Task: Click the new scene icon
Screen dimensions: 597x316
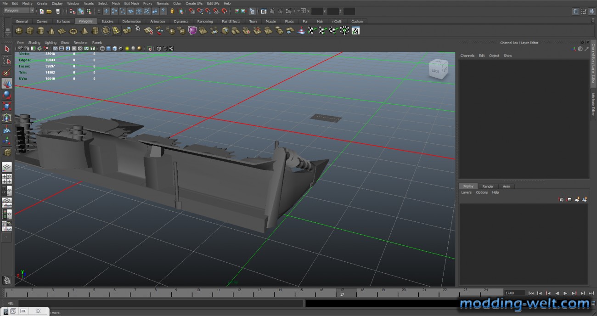Action: coord(41,11)
